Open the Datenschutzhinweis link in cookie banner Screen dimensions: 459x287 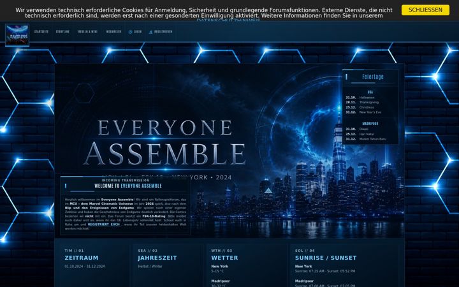pyautogui.click(x=228, y=21)
